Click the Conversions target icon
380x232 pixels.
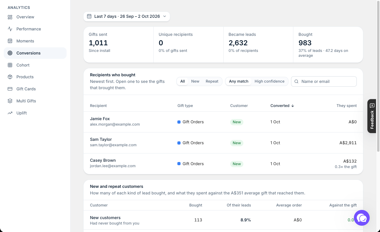tap(10, 53)
